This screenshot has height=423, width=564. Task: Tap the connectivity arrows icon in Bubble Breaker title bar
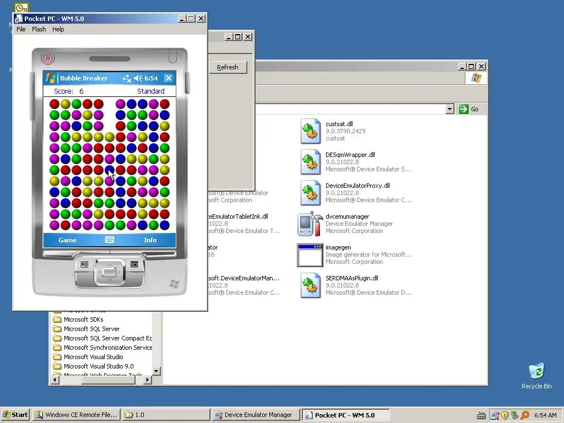click(x=127, y=78)
